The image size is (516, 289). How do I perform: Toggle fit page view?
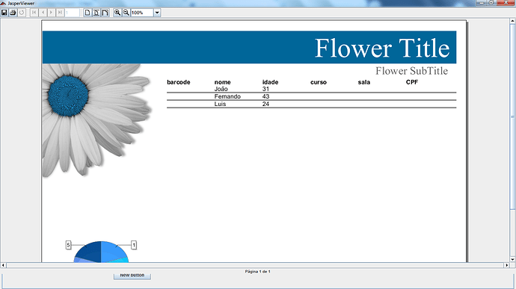tap(96, 13)
